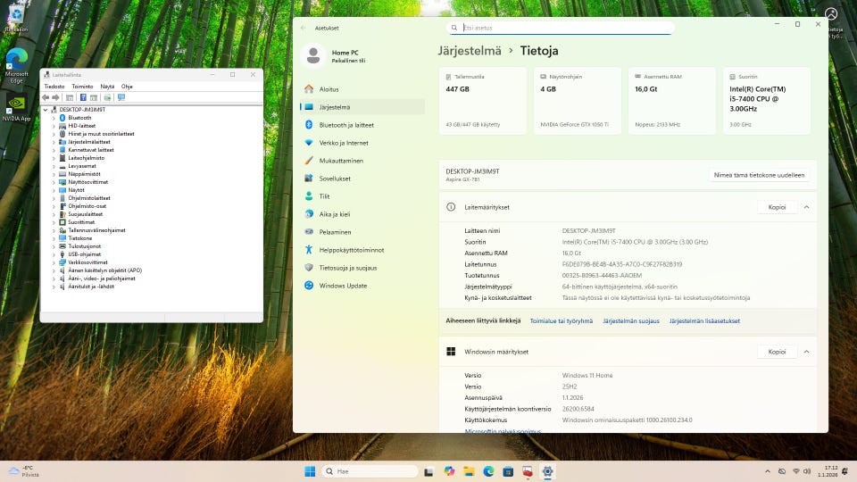Go back using the Settings back arrow

click(304, 28)
